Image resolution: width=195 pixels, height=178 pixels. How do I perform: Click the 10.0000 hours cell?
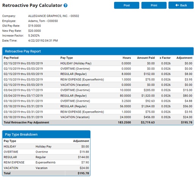[125, 90]
